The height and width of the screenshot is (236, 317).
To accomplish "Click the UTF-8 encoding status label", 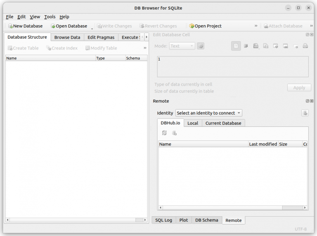I will point(300,229).
